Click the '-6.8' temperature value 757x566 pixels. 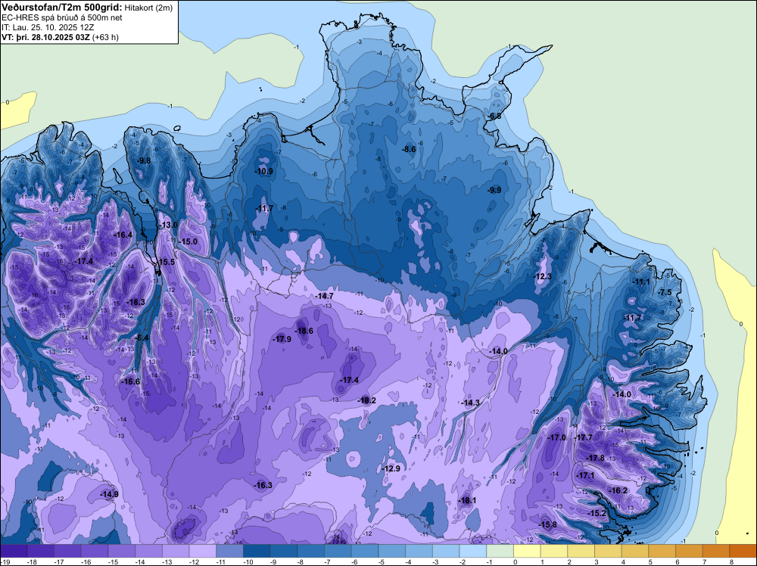click(494, 117)
